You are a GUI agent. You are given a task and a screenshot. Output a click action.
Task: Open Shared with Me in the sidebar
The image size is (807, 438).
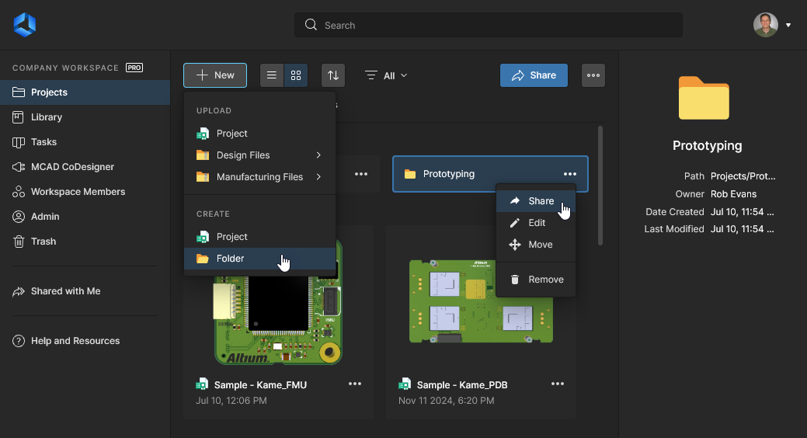[85, 290]
